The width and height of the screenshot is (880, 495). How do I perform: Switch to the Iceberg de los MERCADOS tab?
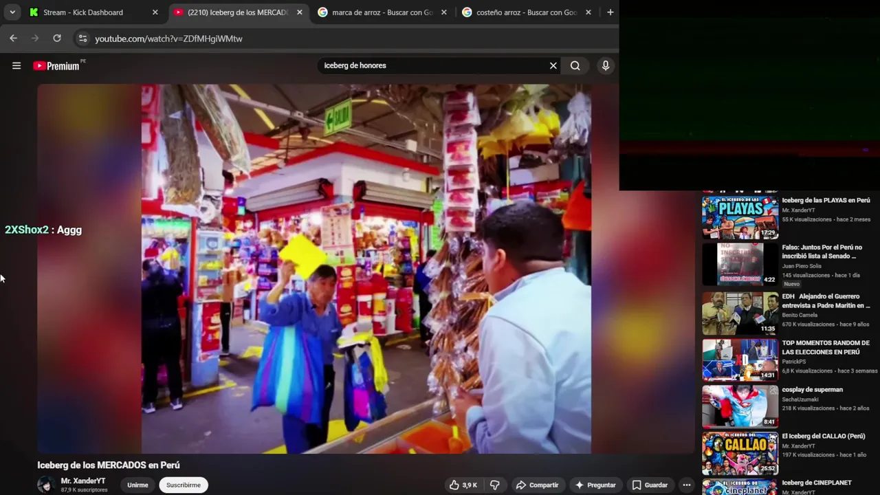[237, 12]
